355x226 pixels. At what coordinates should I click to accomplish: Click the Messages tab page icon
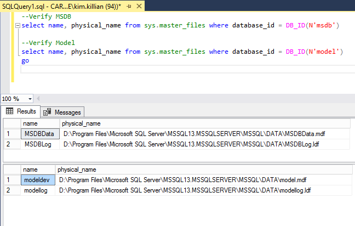coord(48,112)
